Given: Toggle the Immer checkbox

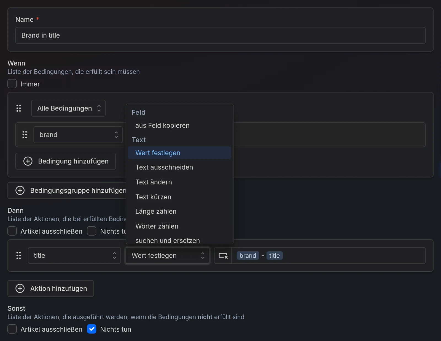Looking at the screenshot, I should pos(12,84).
